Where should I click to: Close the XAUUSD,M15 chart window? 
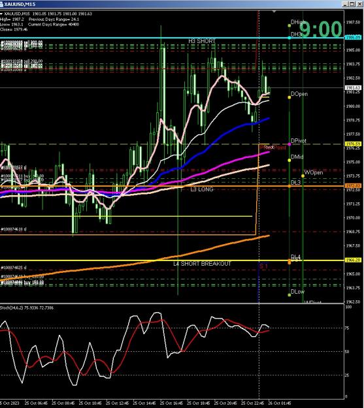pyautogui.click(x=359, y=4)
